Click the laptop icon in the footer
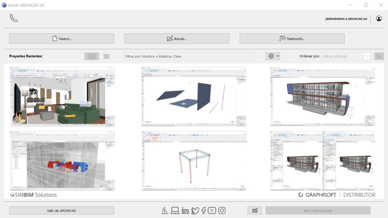Screen dimensions: 388x218 pos(175,211)
